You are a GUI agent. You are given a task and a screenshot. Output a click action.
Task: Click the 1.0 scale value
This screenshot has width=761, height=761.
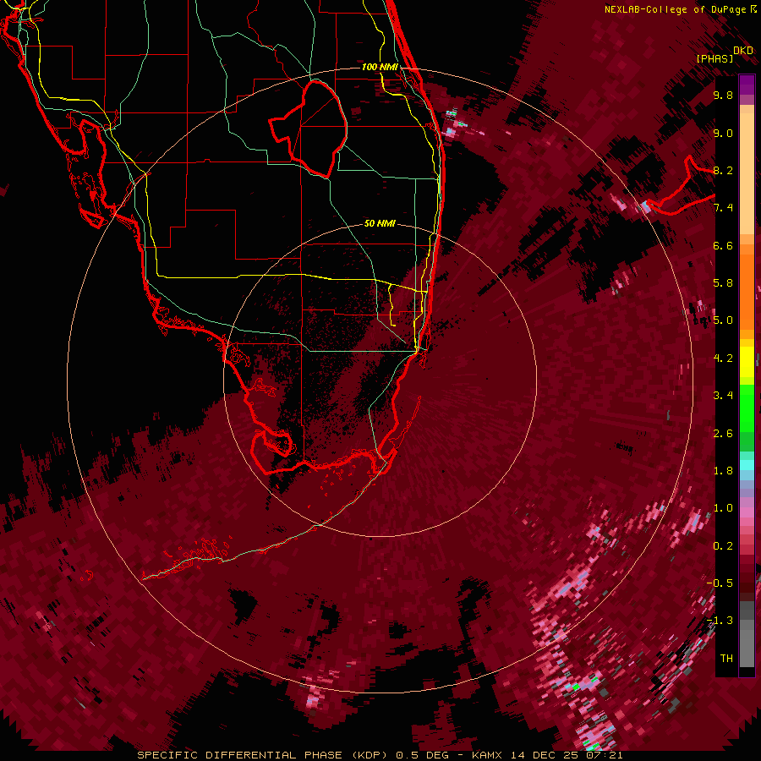(723, 507)
